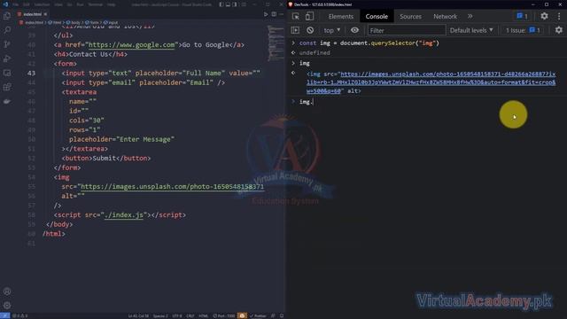Image resolution: width=567 pixels, height=319 pixels.
Task: Close the index.html editor tab
Action: coord(45,14)
